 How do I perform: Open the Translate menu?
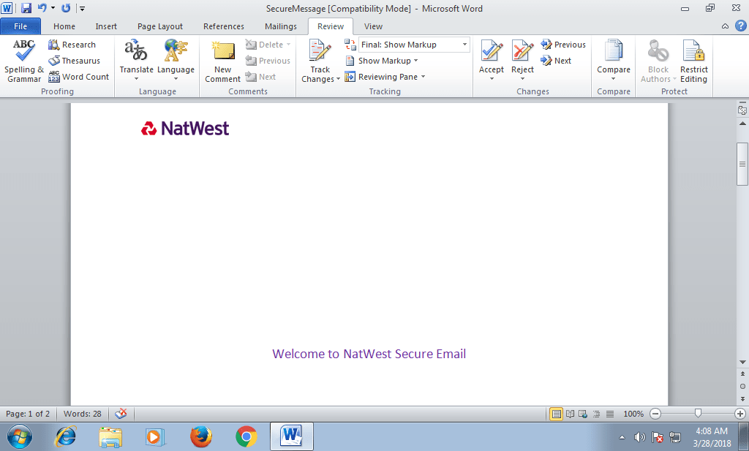click(136, 61)
